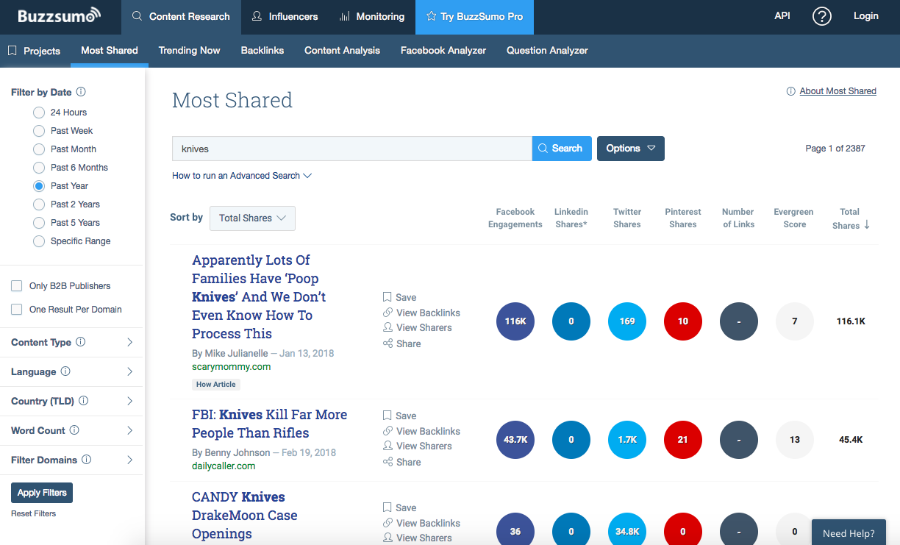Select the Past 6 Months date filter

(x=39, y=168)
